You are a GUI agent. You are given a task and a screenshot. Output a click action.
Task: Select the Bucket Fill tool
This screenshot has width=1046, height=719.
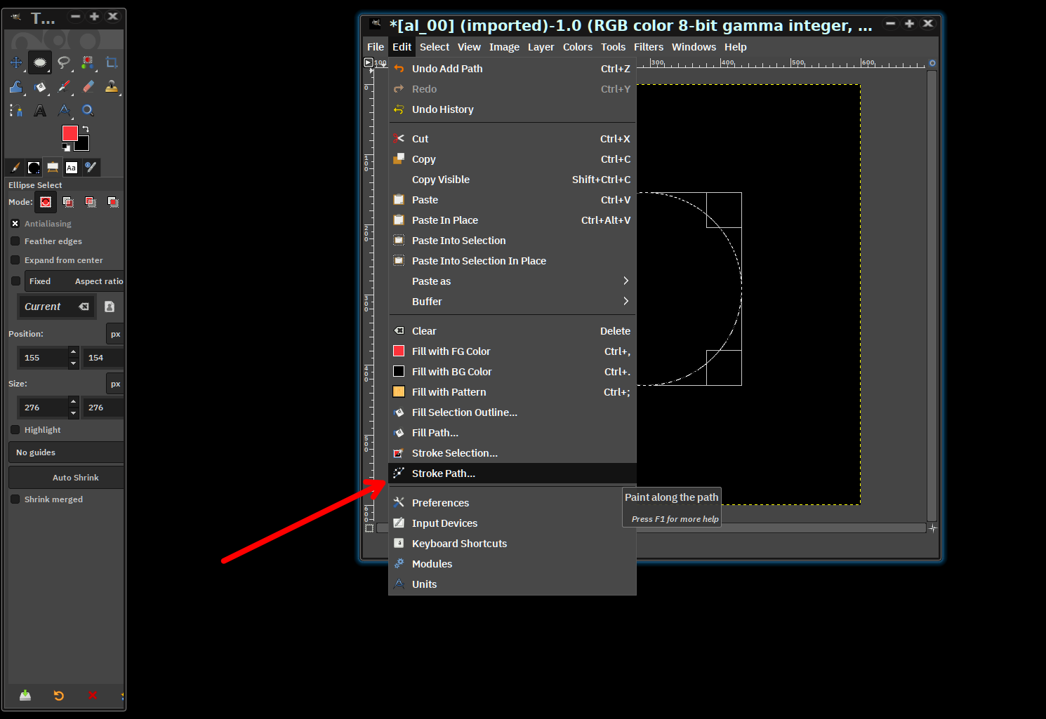coord(40,87)
